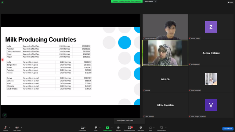The width and height of the screenshot is (235, 132).
Task: Select iqbal wardana's video tile
Action: (x=165, y=27)
